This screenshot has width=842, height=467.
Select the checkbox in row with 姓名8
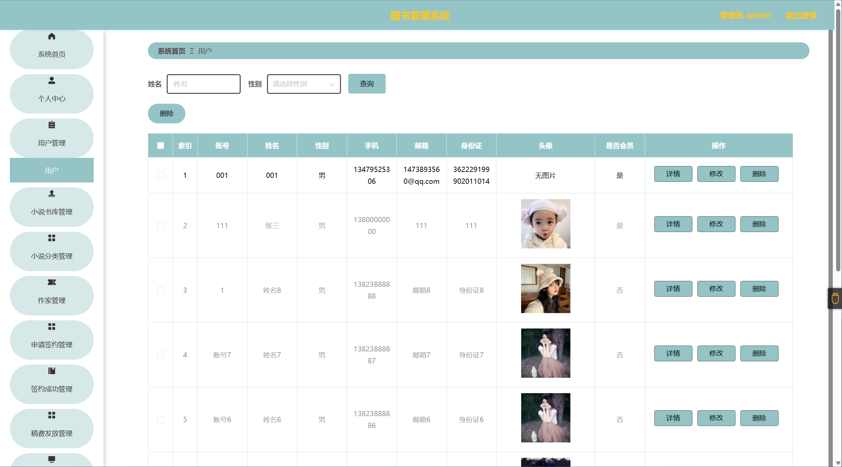(160, 290)
